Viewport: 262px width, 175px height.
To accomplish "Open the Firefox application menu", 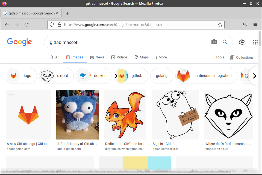I will [255, 25].
